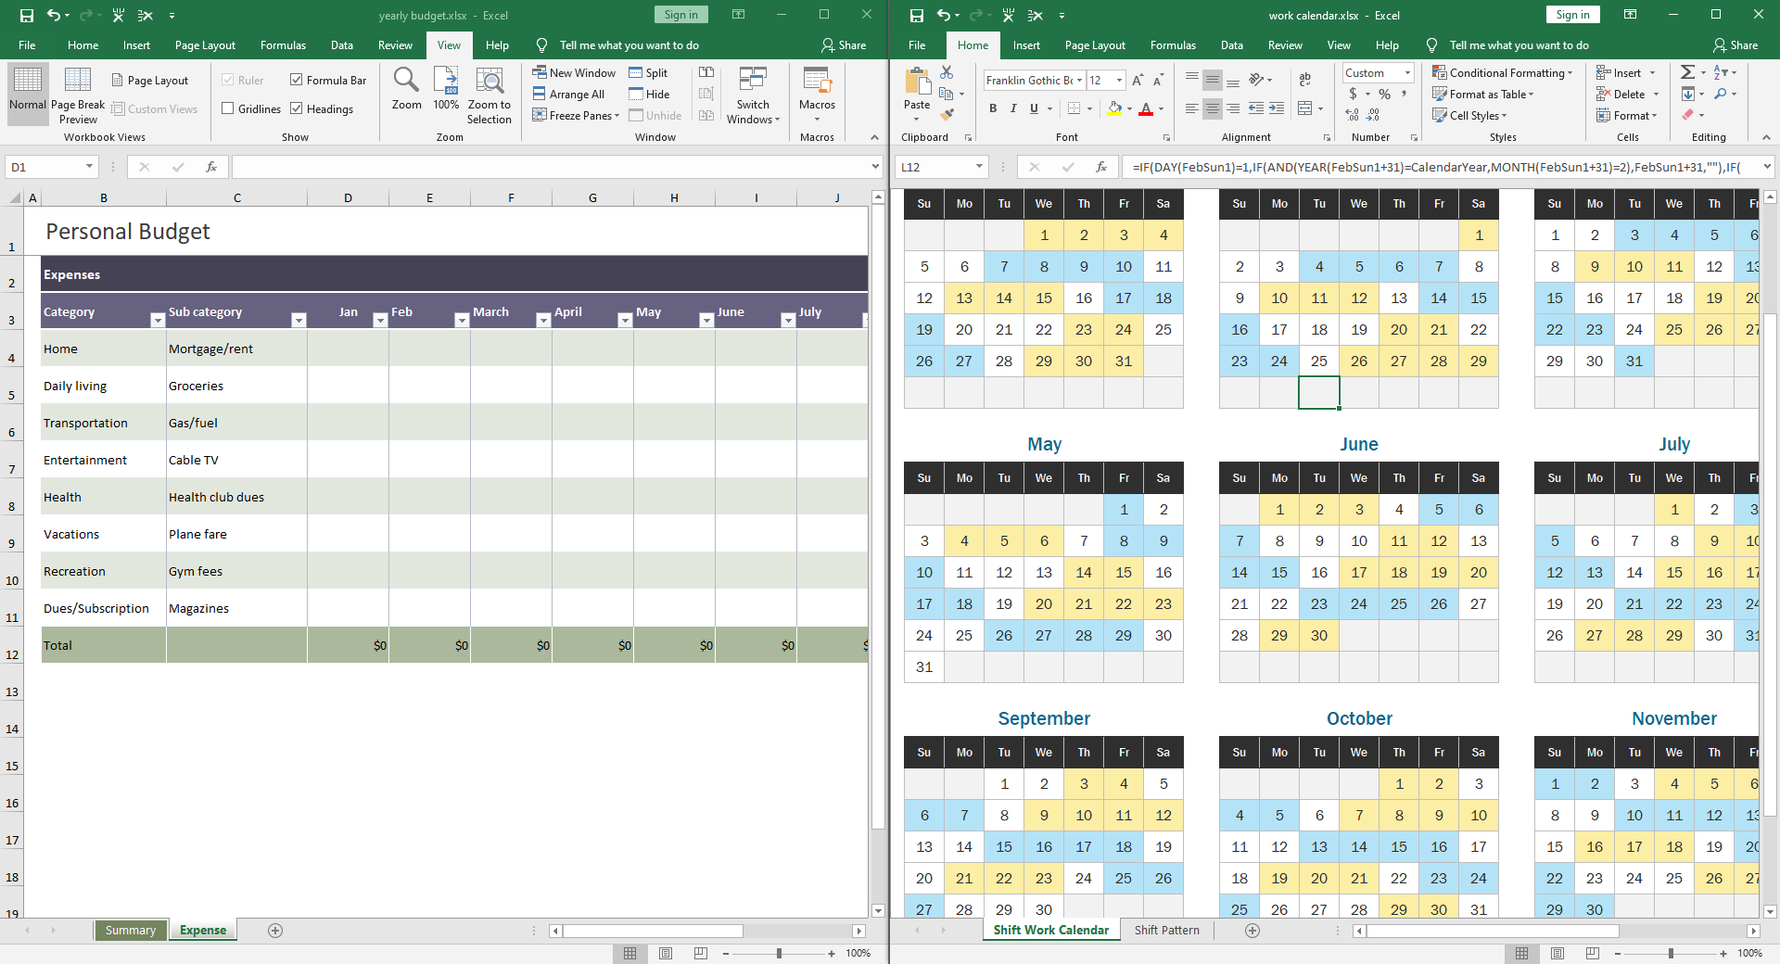Click Sign in on calendar window
This screenshot has width=1780, height=964.
[1572, 15]
